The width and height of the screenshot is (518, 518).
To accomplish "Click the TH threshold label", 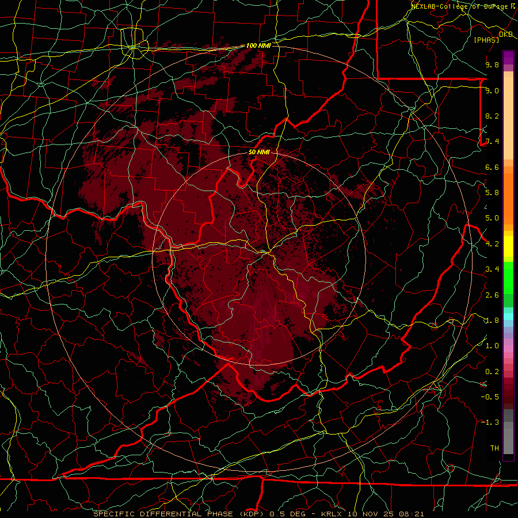I will [494, 448].
